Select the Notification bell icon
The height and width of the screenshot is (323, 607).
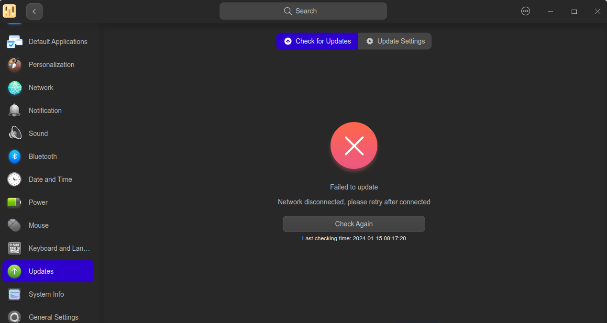click(14, 111)
